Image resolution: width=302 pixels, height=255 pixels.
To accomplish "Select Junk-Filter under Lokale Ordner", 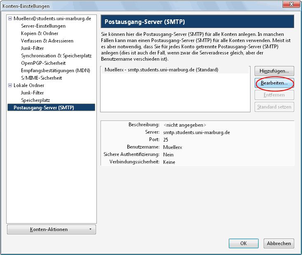I will 32,93.
